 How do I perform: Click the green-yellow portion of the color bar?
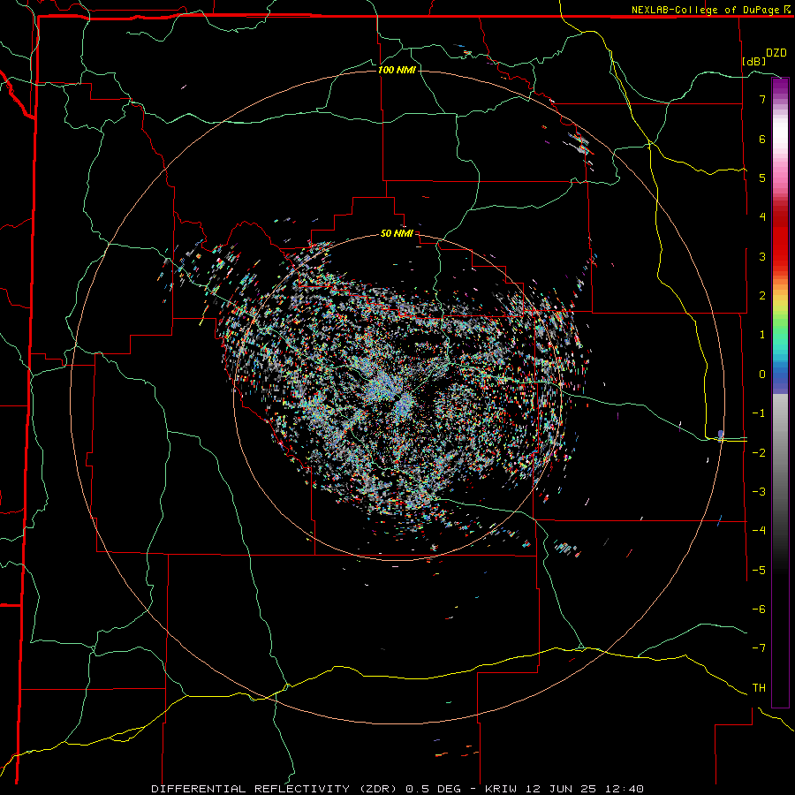pyautogui.click(x=780, y=317)
